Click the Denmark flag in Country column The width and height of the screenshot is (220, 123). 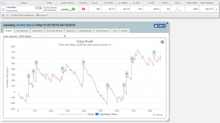[x=83, y=9]
